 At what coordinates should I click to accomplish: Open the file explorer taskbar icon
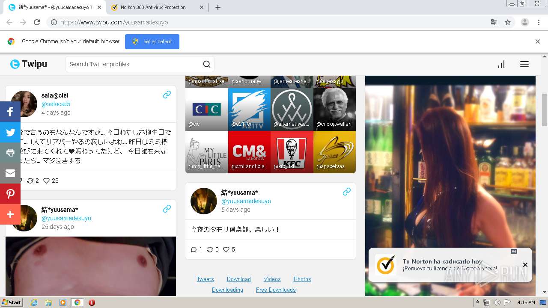point(48,302)
